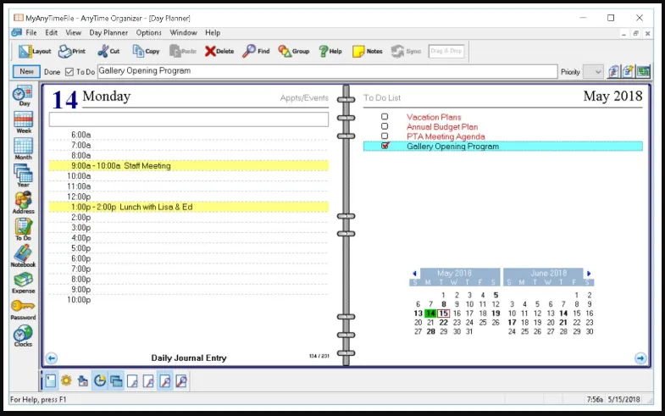This screenshot has height=416, width=665.
Task: Switch to Year view in sidebar
Action: click(23, 176)
